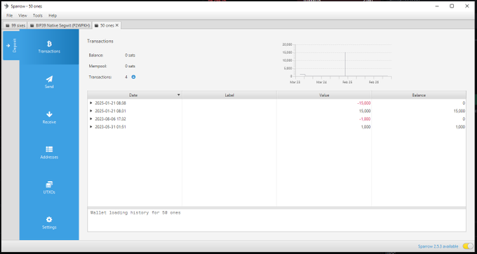Open the View menu
Viewport: 477px width, 254px height.
point(22,15)
